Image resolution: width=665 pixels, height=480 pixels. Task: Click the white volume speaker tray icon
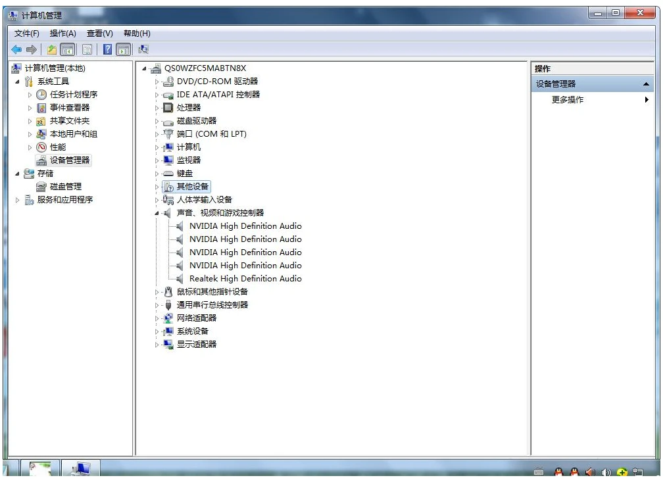606,471
